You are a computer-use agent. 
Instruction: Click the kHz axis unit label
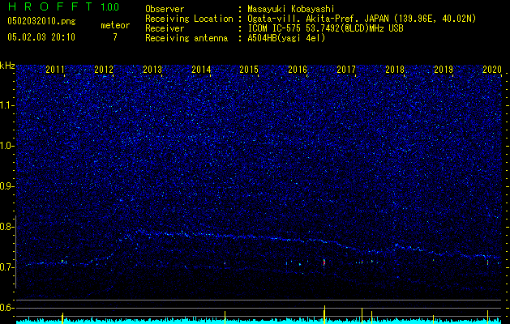7,66
